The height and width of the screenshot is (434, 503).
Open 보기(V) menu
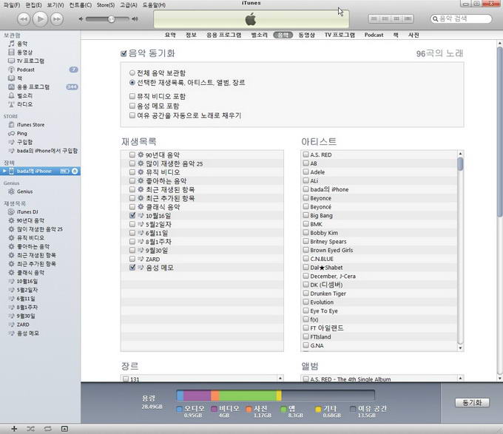pyautogui.click(x=55, y=5)
